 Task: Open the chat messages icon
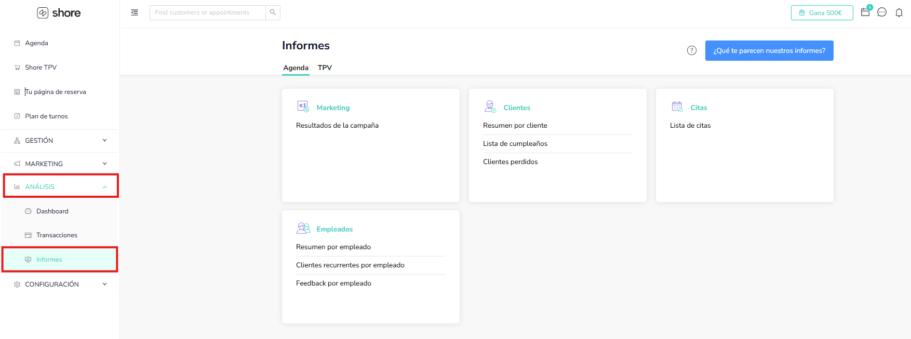tap(882, 12)
